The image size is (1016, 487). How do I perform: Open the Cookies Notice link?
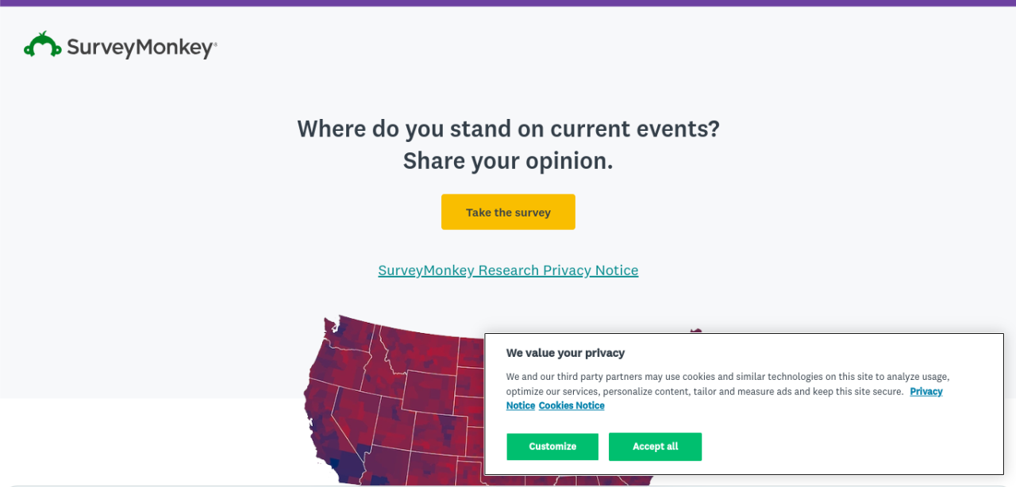pyautogui.click(x=571, y=405)
